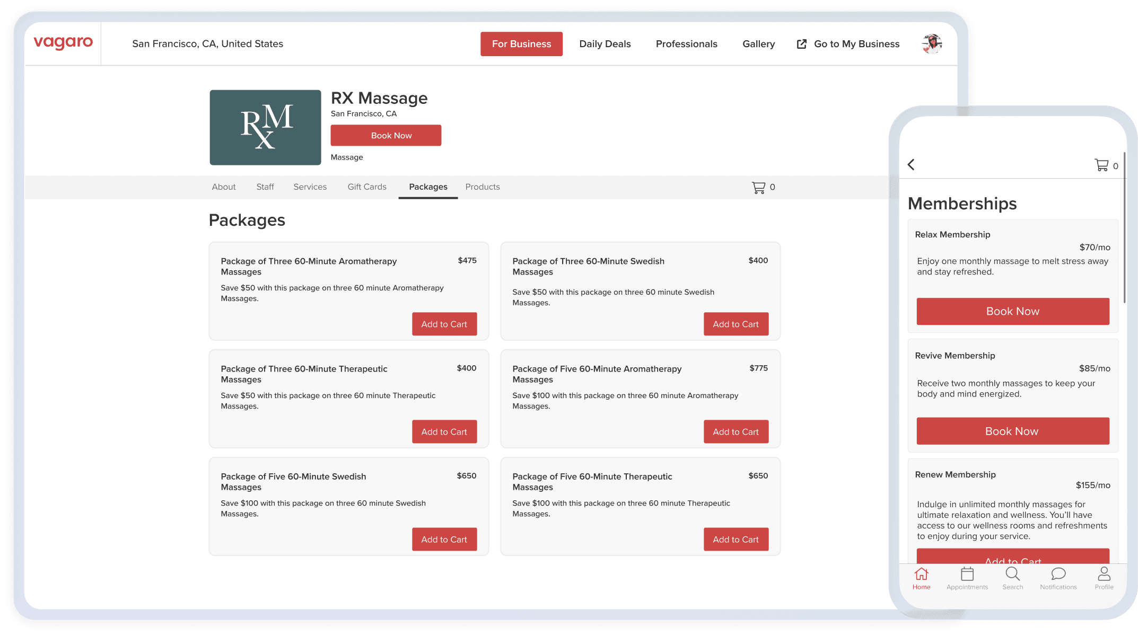Click the RX Massage logo thumbnail
The width and height of the screenshot is (1138, 636).
[265, 127]
